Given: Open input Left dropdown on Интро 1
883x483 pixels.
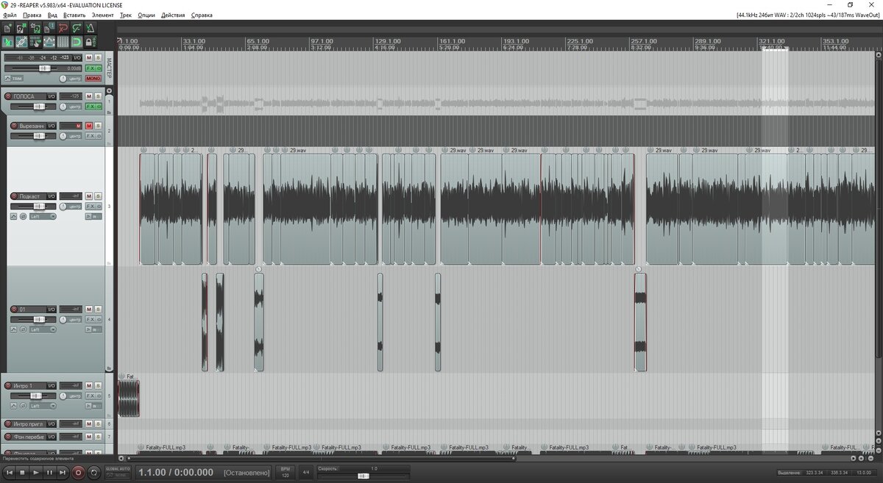Looking at the screenshot, I should click(x=43, y=406).
